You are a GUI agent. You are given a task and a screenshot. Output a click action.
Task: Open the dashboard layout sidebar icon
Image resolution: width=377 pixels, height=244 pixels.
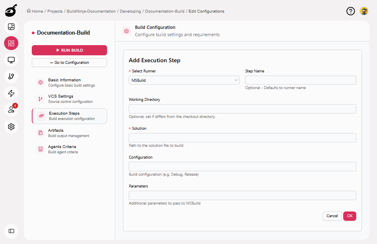click(11, 27)
